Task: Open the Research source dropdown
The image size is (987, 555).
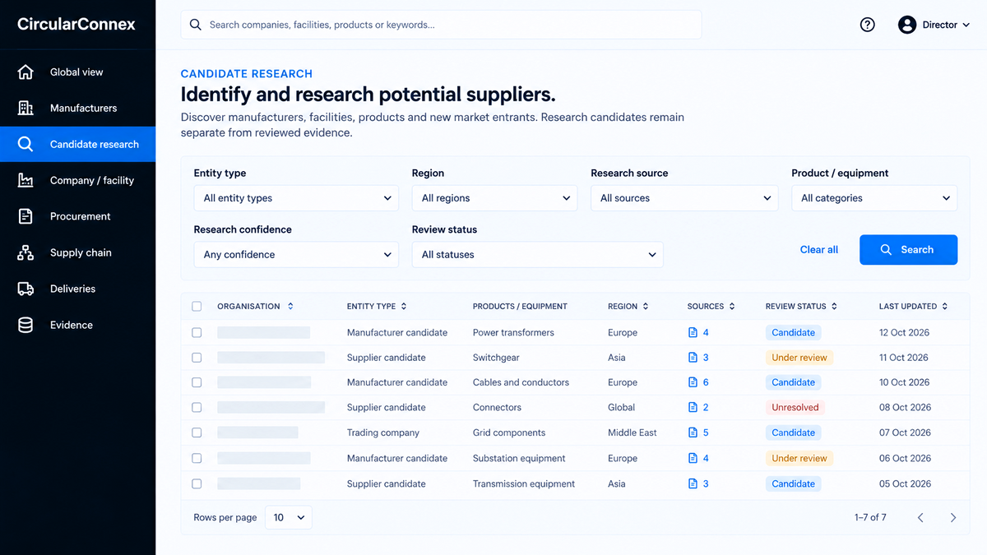Action: [x=684, y=198]
